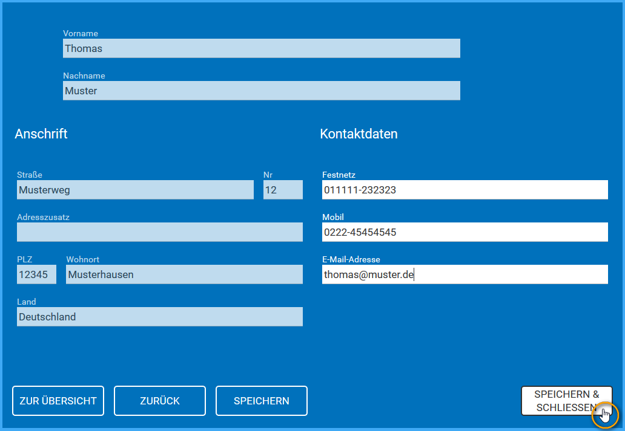Viewport: 625px width, 431px height.
Task: Click SPEICHERN & SCHLIESSEN button
Action: click(566, 400)
